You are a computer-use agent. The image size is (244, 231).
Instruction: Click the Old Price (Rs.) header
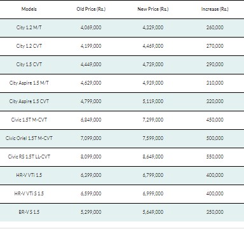coord(91,9)
